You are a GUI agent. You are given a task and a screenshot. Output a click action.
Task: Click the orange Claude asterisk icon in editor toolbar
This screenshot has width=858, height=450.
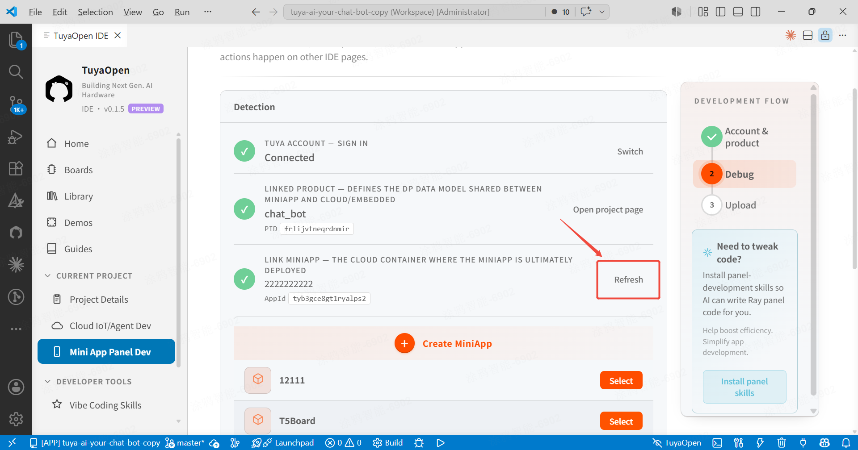[x=791, y=35]
